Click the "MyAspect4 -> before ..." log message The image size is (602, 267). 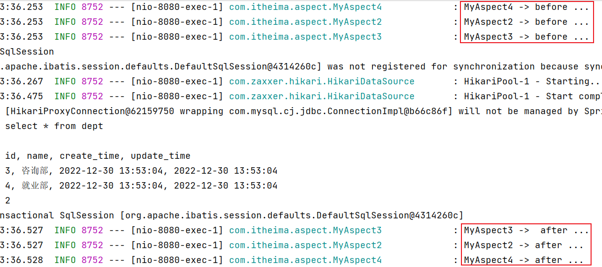point(526,7)
